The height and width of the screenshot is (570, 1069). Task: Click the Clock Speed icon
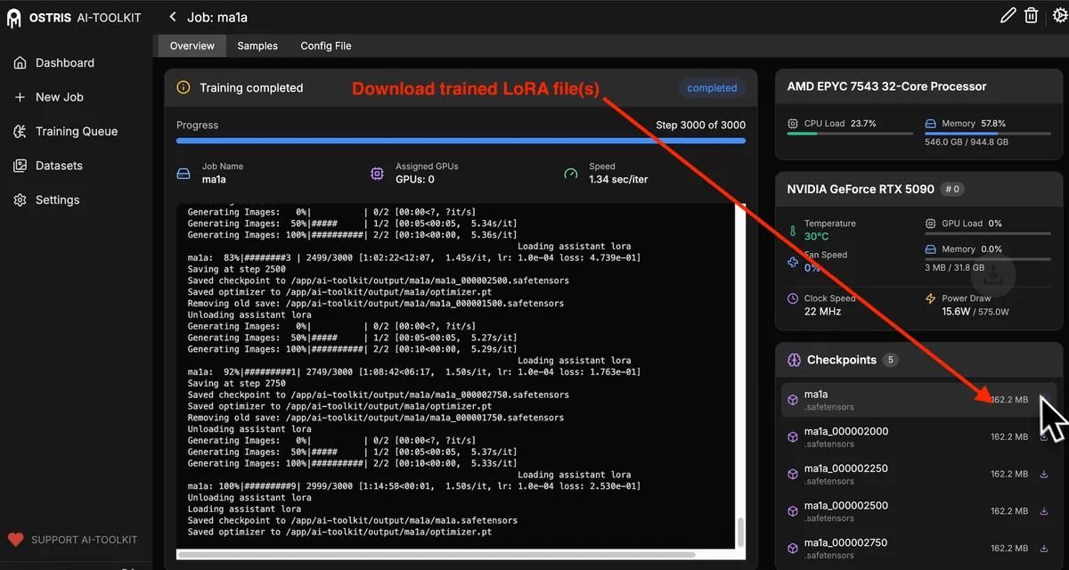793,298
